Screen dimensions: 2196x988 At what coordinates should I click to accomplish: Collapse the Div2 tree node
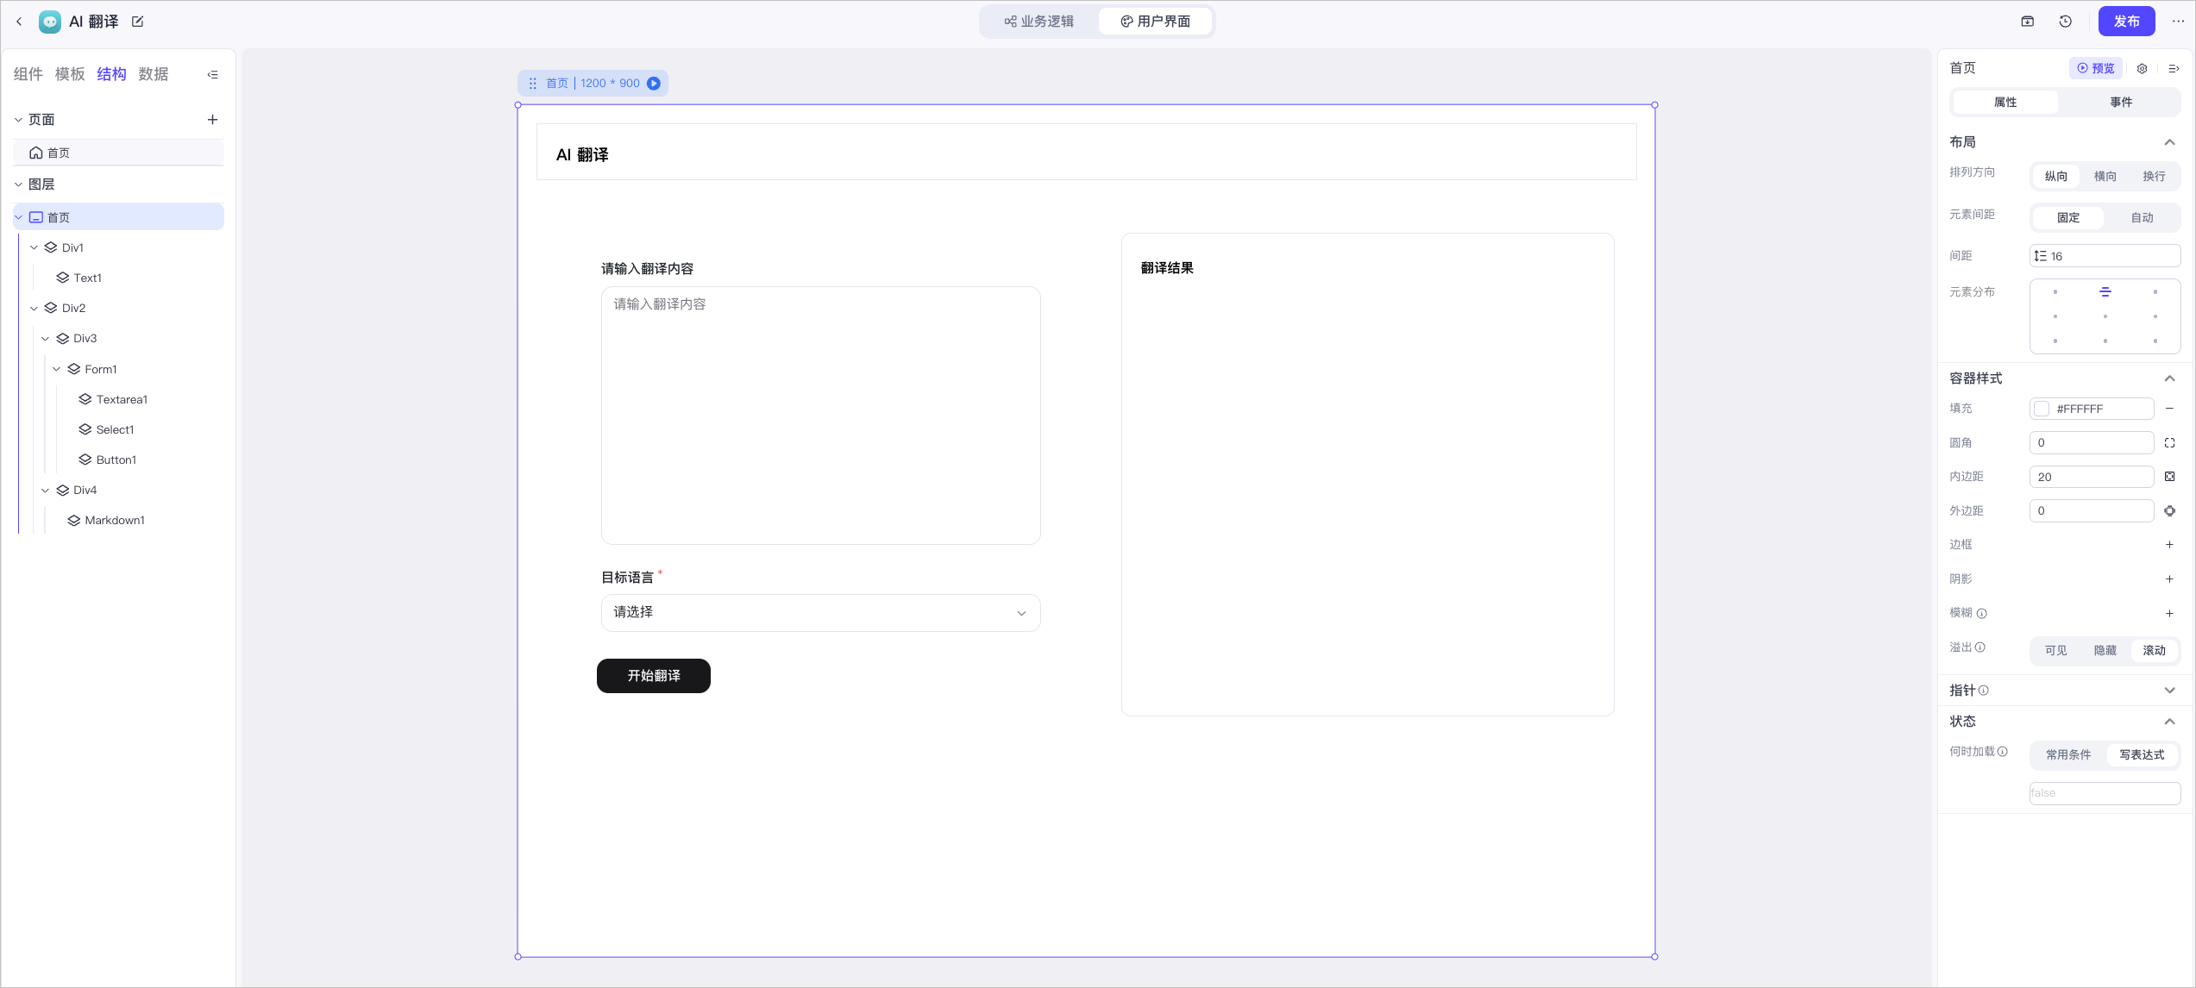(34, 309)
